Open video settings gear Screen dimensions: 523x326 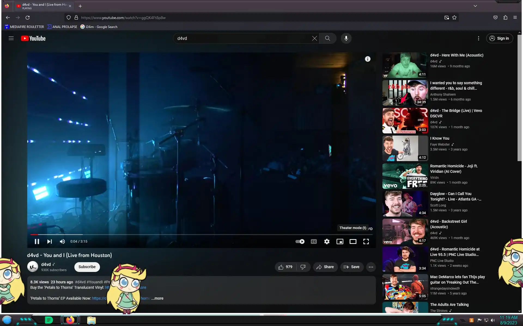[327, 242]
